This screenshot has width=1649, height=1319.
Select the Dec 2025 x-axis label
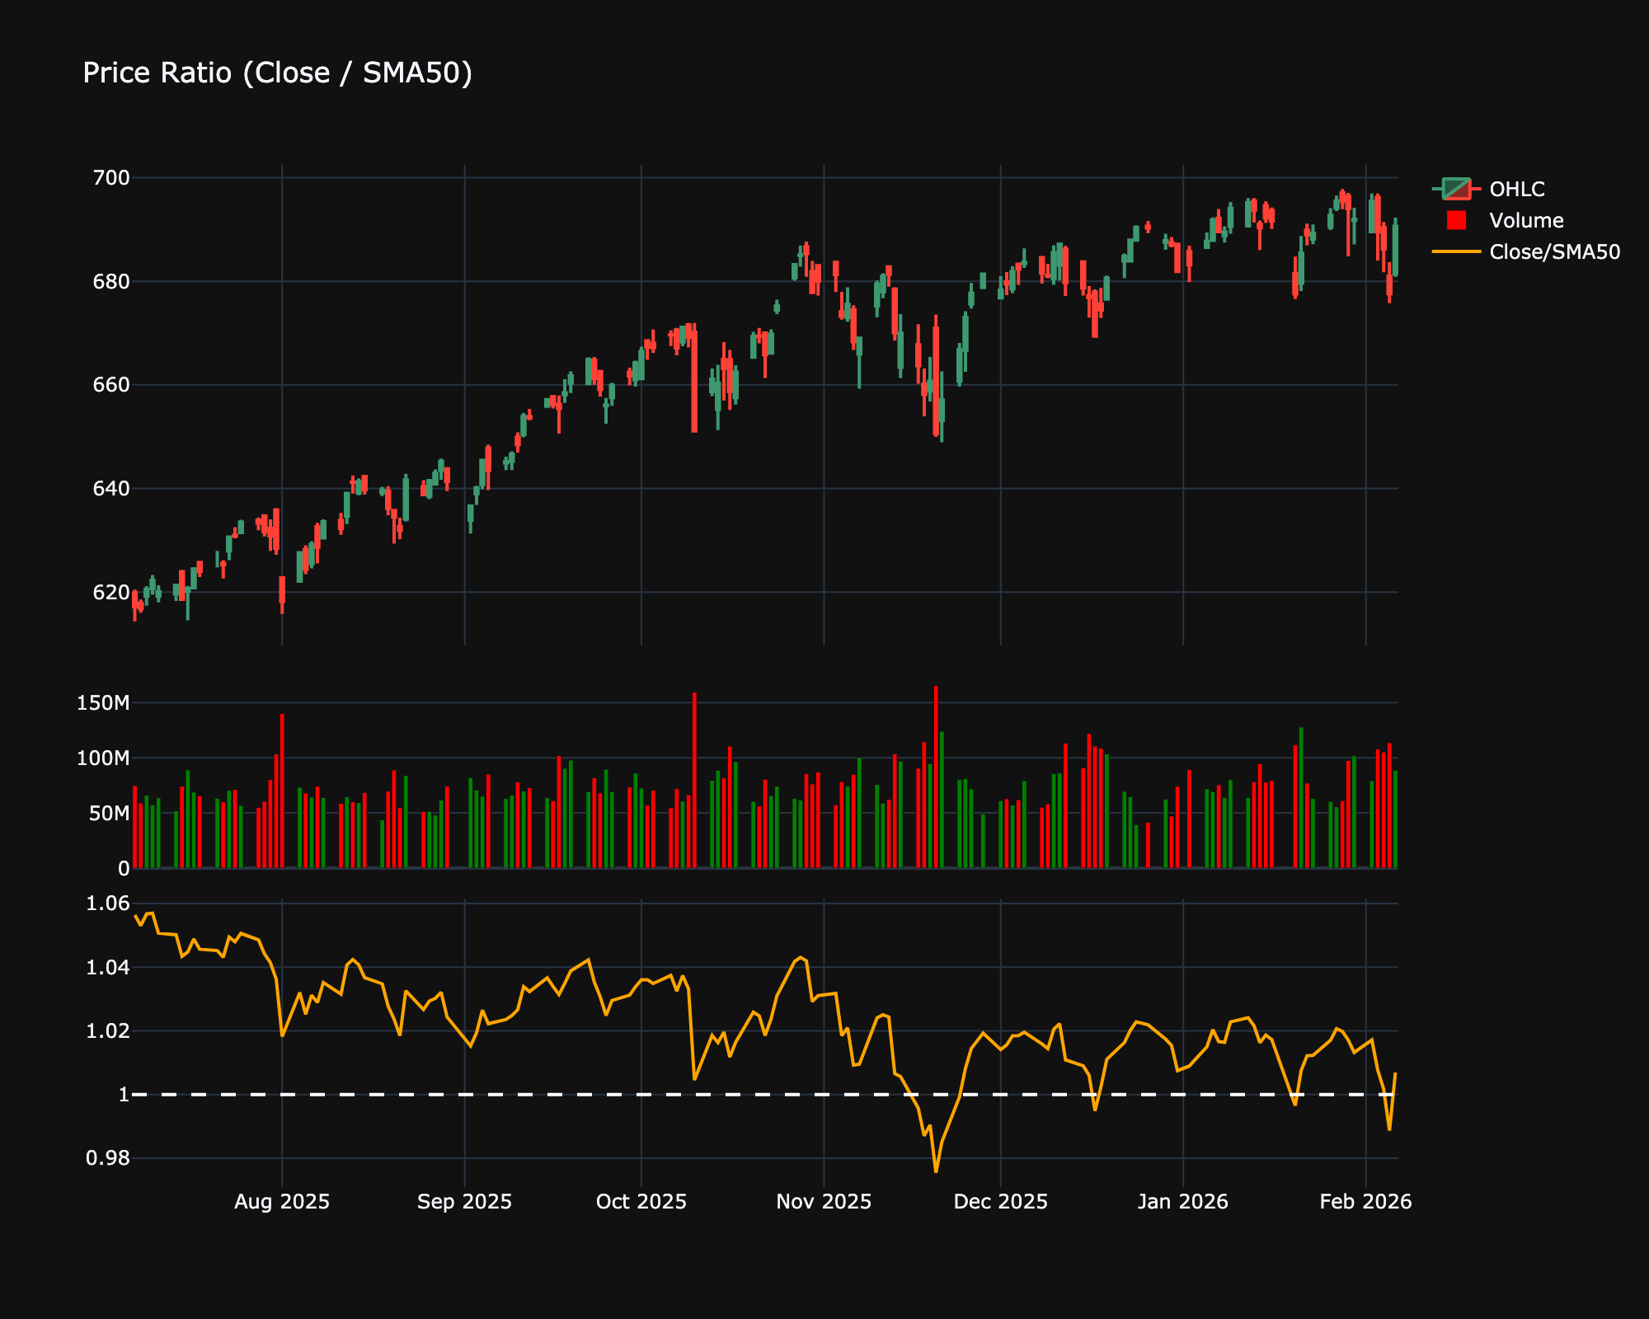point(1000,1201)
